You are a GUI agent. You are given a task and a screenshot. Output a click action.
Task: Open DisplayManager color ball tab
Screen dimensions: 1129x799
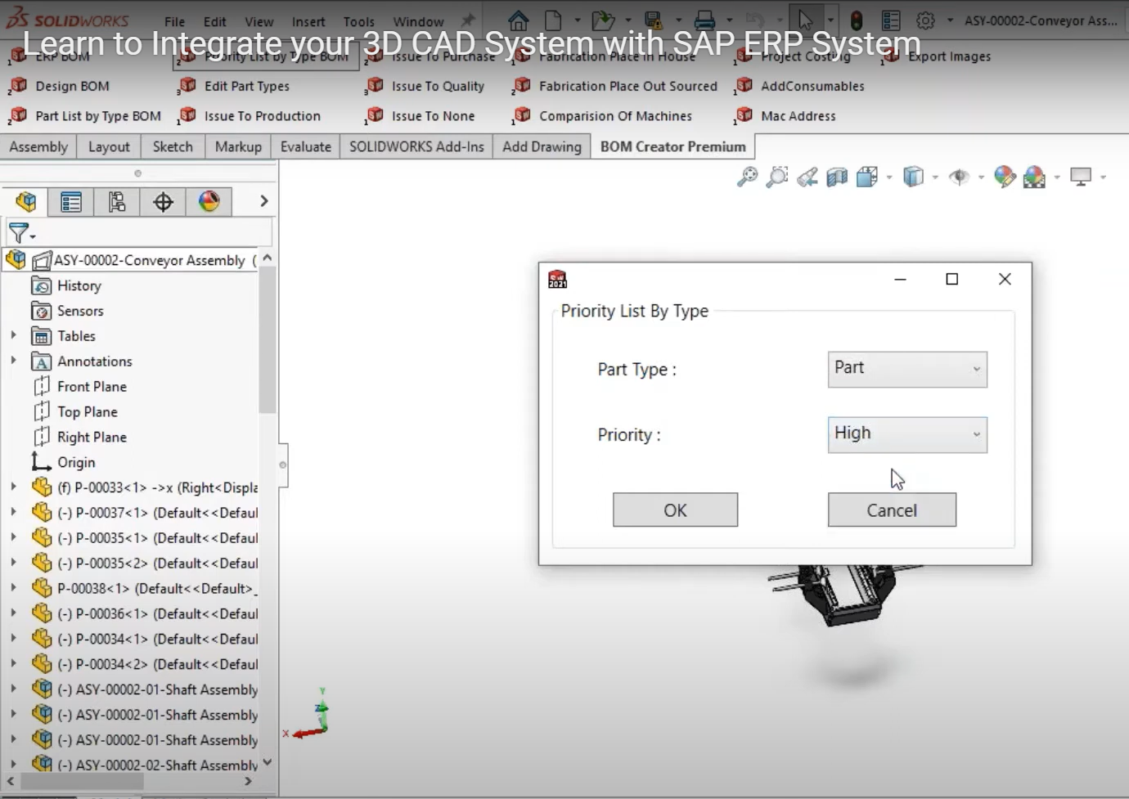point(209,202)
